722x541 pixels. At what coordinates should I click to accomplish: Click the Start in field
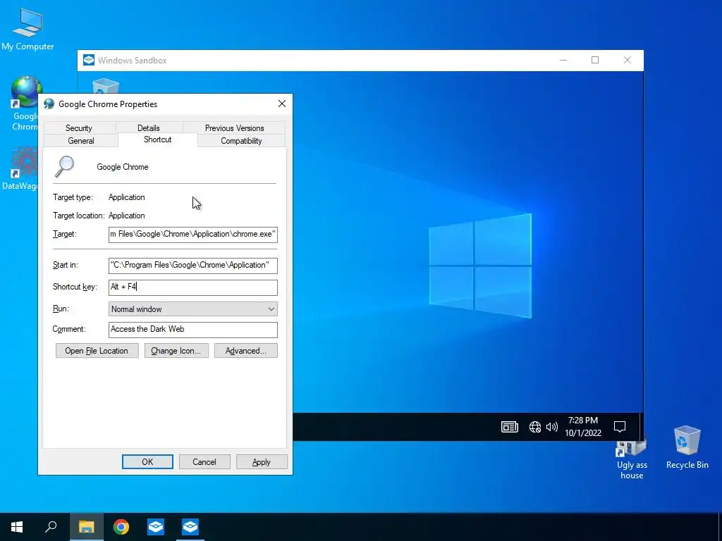tap(193, 265)
